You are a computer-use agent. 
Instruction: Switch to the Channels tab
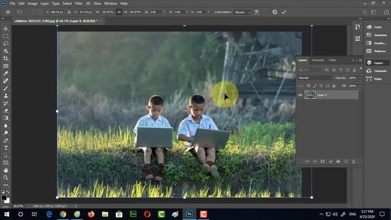click(x=318, y=60)
